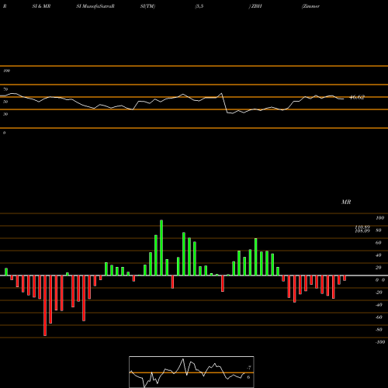388x388 pixels.
Task: Click the 110.89 price label near MR axis
Action: (362, 227)
